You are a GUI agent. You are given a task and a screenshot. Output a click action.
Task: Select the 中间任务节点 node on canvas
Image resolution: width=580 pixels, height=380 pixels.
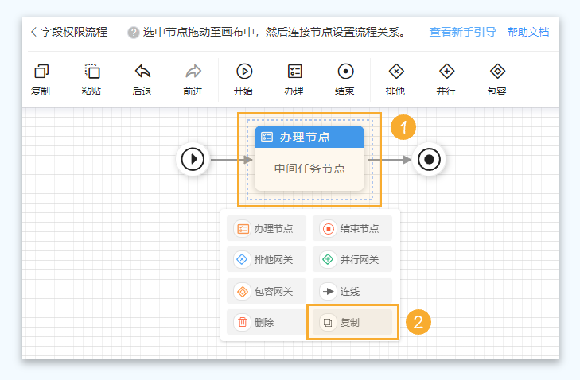click(309, 169)
